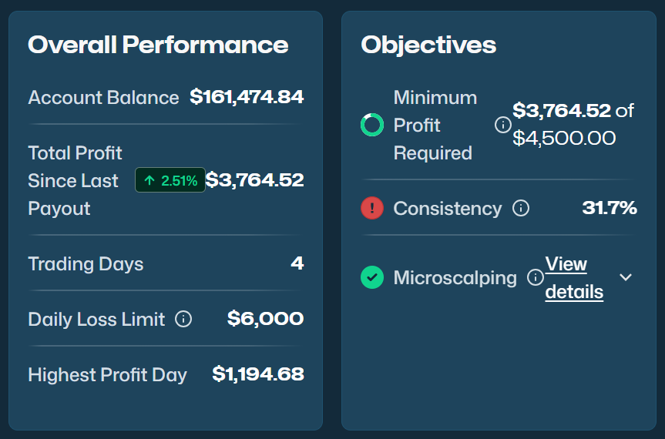The height and width of the screenshot is (439, 665).
Task: Expand the Microscalping row chevron
Action: click(x=626, y=277)
